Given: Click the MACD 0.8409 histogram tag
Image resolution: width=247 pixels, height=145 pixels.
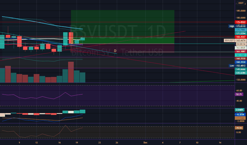Looking at the screenshot, I should [240, 110].
